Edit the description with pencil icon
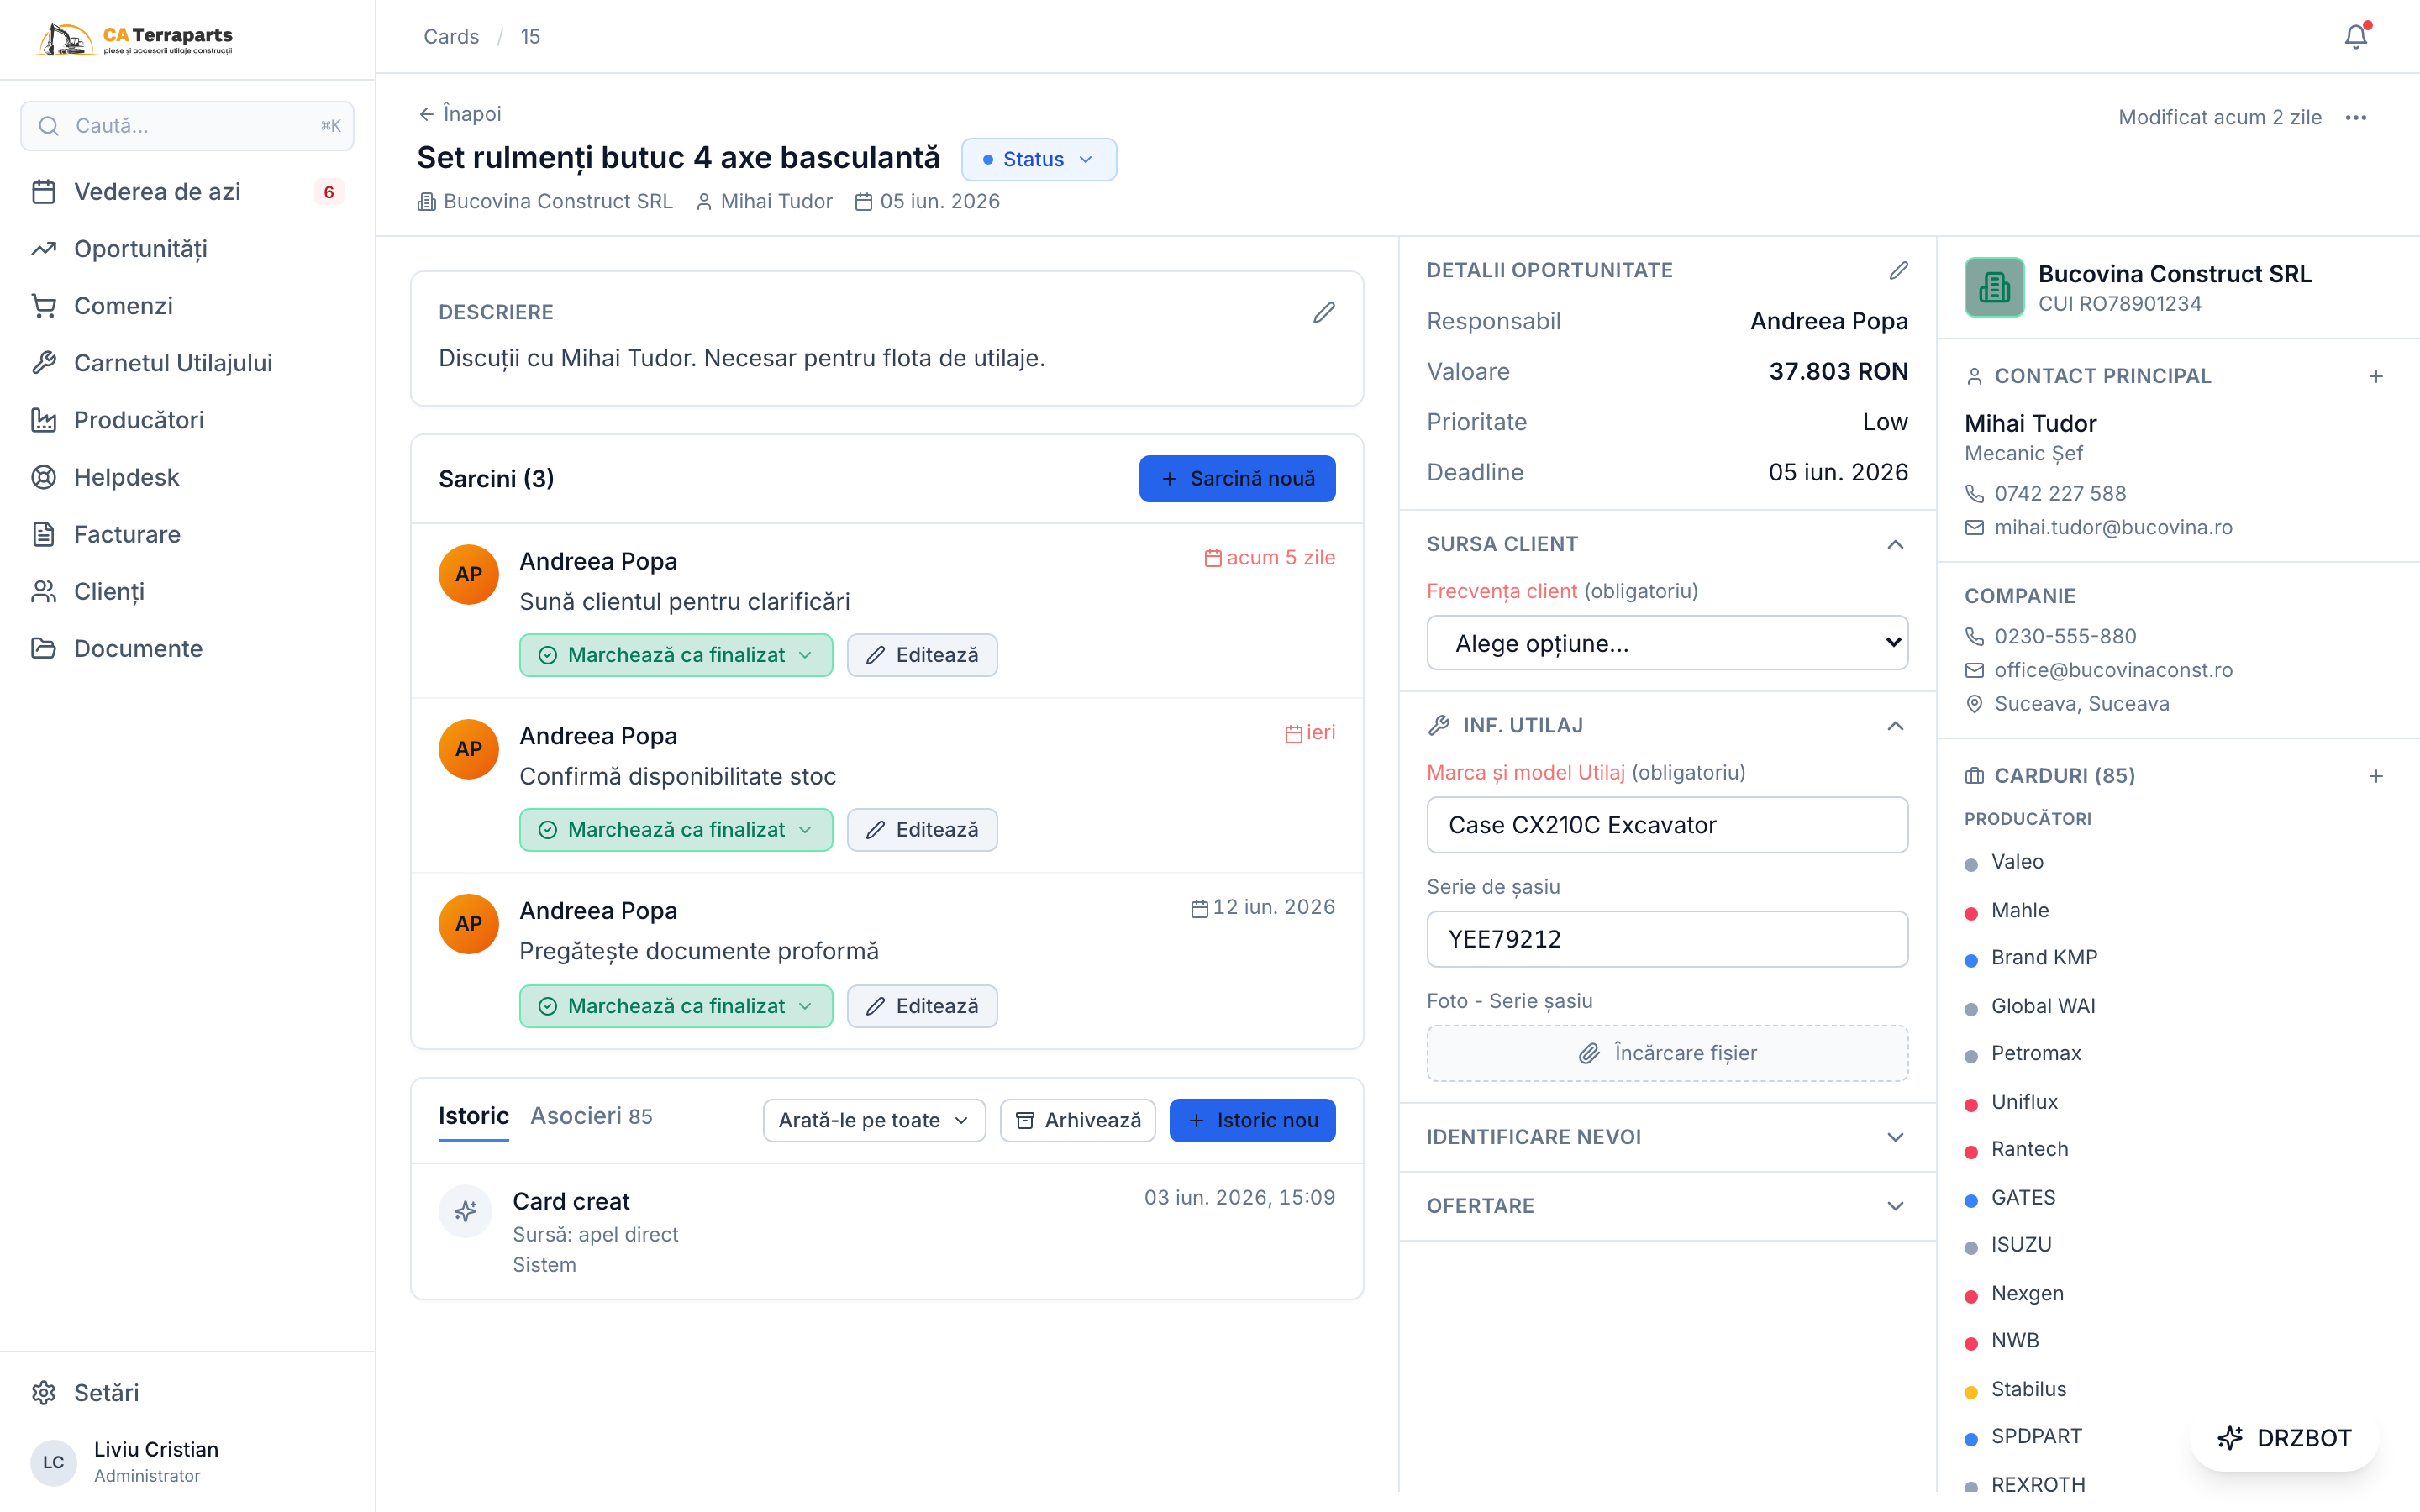This screenshot has height=1512, width=2420. point(1323,312)
